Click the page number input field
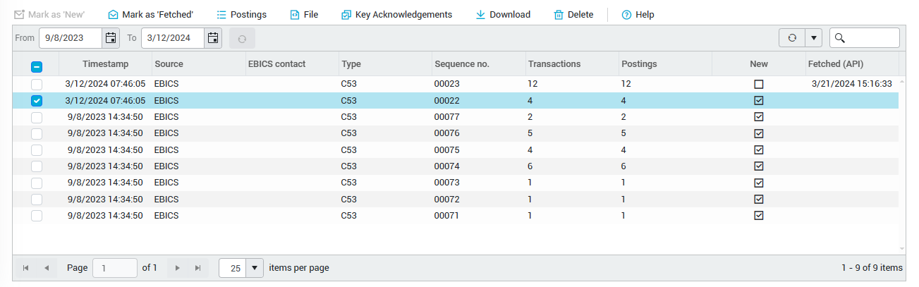The width and height of the screenshot is (919, 287). tap(115, 268)
